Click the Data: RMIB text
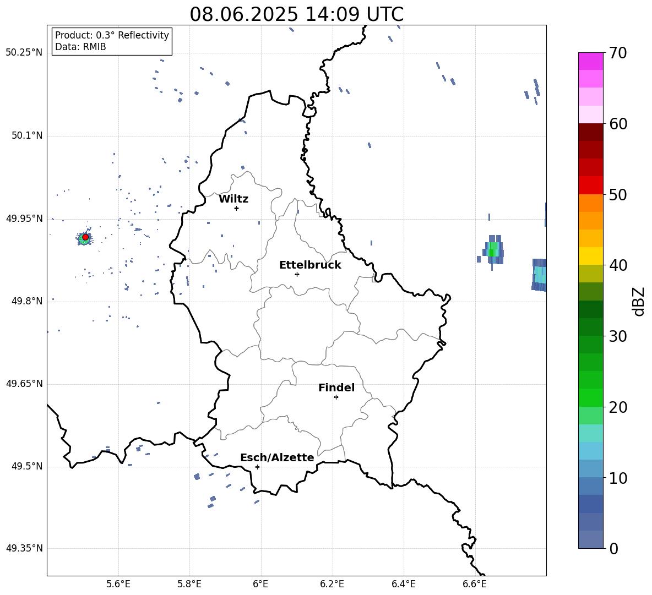 point(80,47)
